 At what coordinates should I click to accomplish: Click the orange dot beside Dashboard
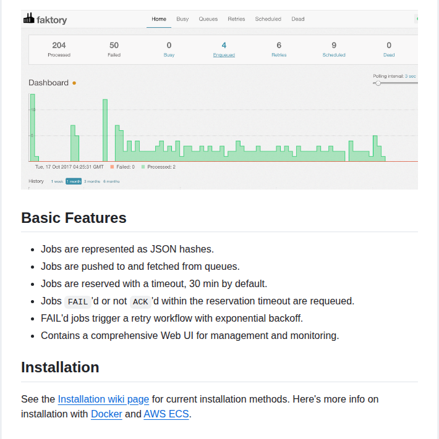click(x=74, y=83)
